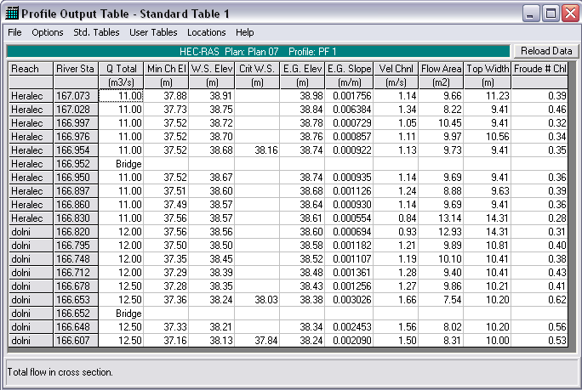Minimize the Profile Output Table window

pyautogui.click(x=531, y=14)
